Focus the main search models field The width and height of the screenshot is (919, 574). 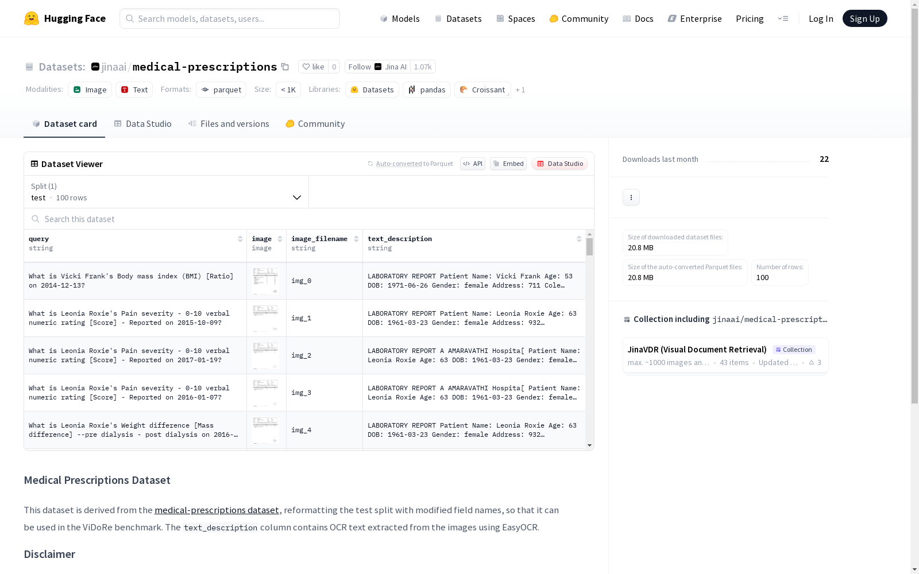(230, 18)
